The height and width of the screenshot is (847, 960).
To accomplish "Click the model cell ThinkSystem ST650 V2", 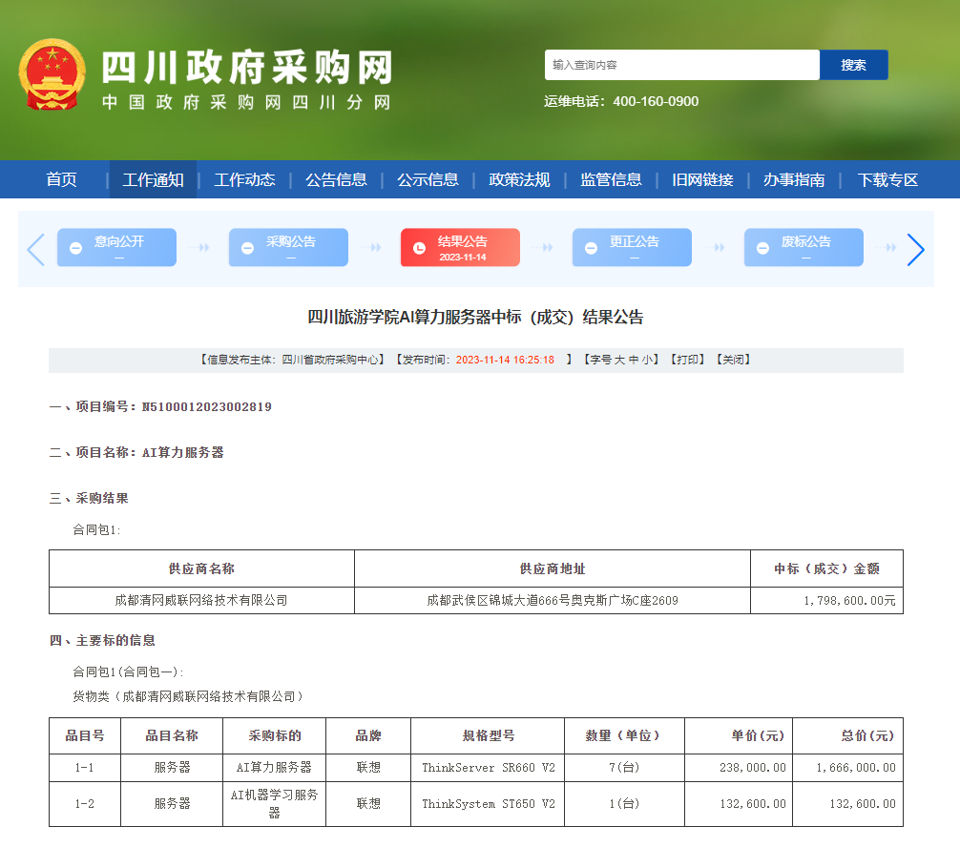I will coord(488,804).
